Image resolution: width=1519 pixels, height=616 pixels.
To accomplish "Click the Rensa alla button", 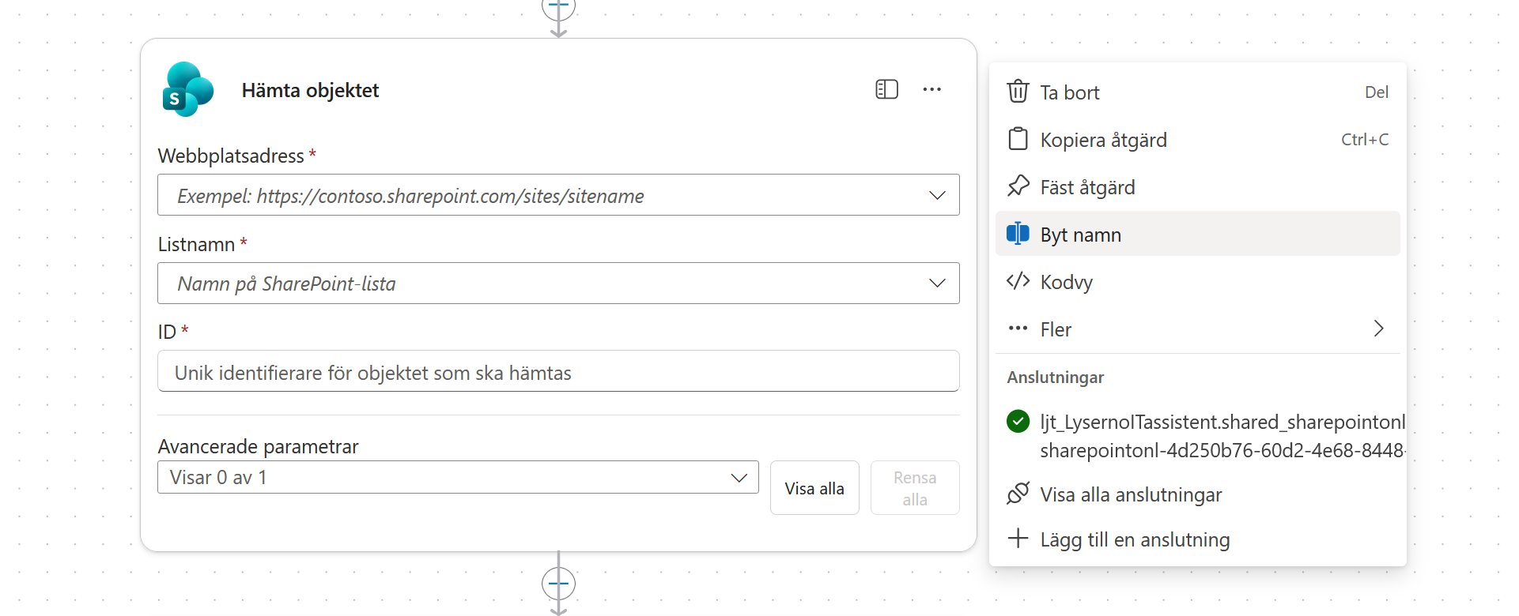I will (x=915, y=488).
